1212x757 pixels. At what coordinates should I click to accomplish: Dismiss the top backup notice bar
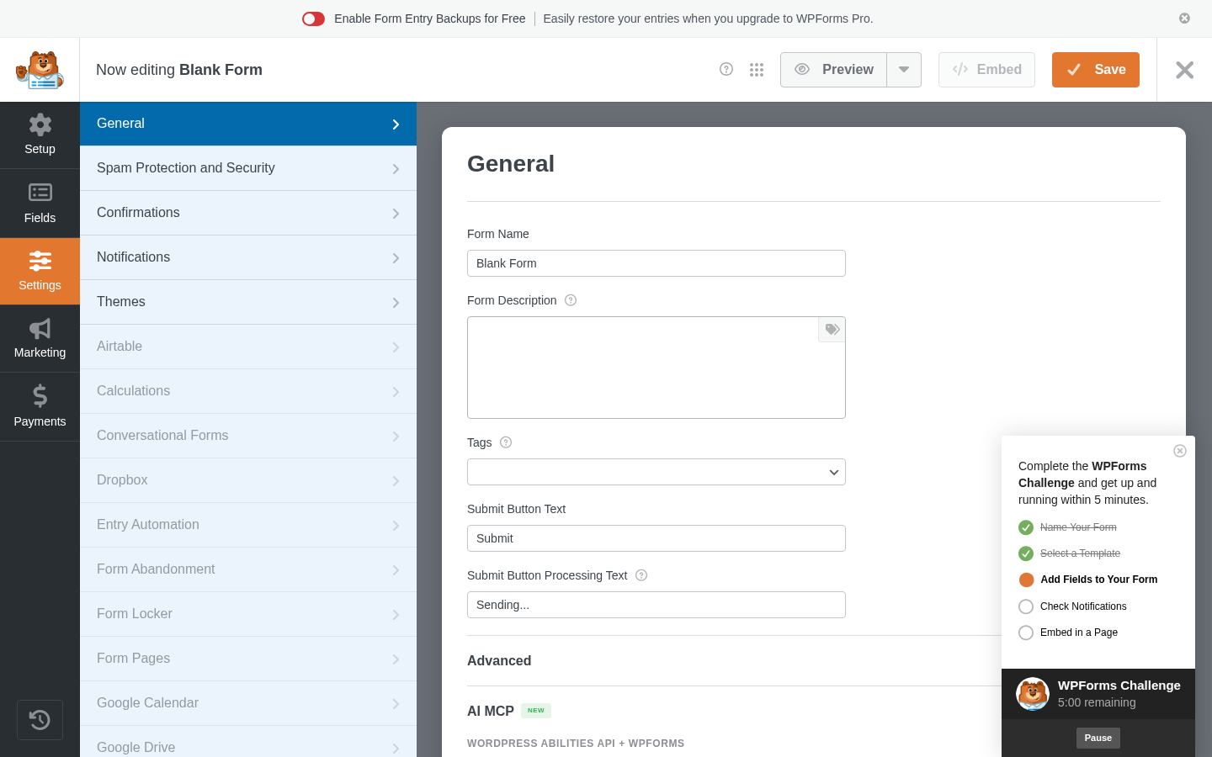pyautogui.click(x=1184, y=19)
